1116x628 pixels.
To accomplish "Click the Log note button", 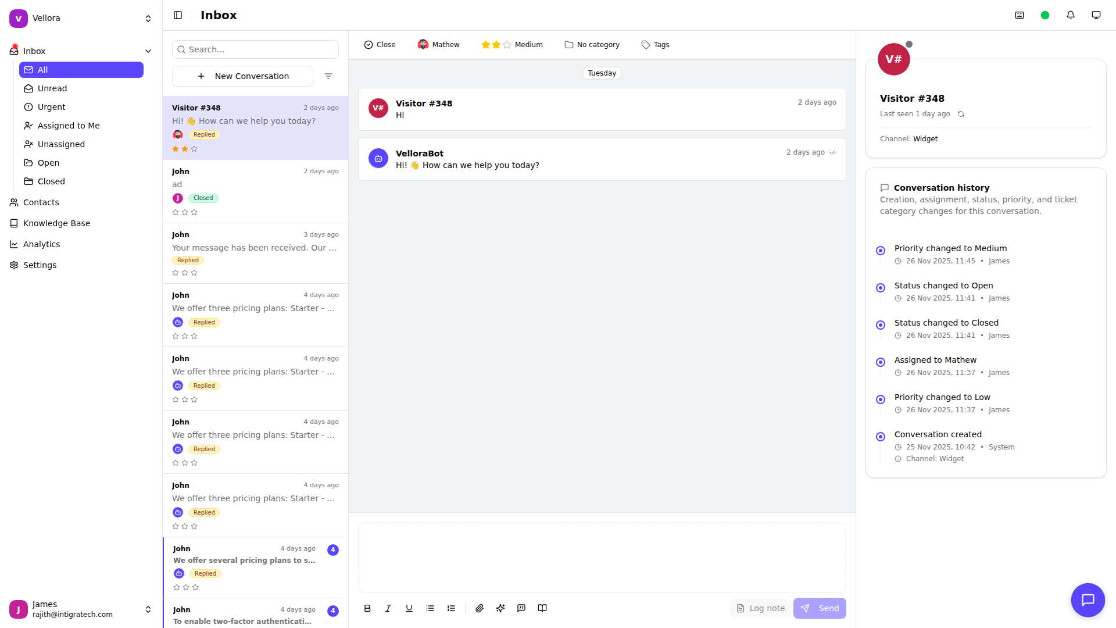I will (760, 608).
